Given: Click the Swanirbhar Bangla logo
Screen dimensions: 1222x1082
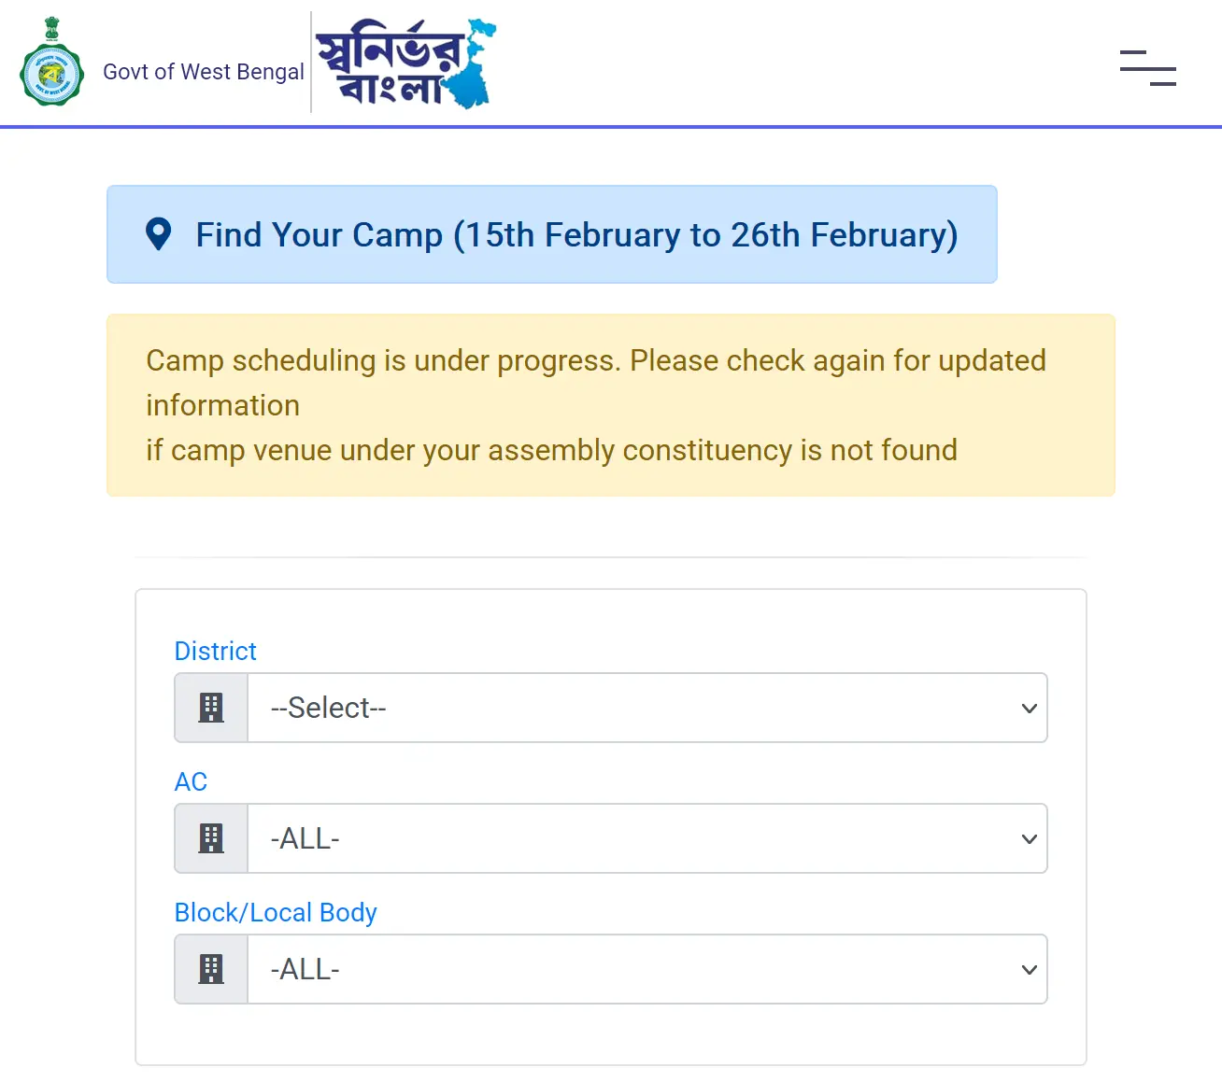Looking at the screenshot, I should tap(405, 63).
